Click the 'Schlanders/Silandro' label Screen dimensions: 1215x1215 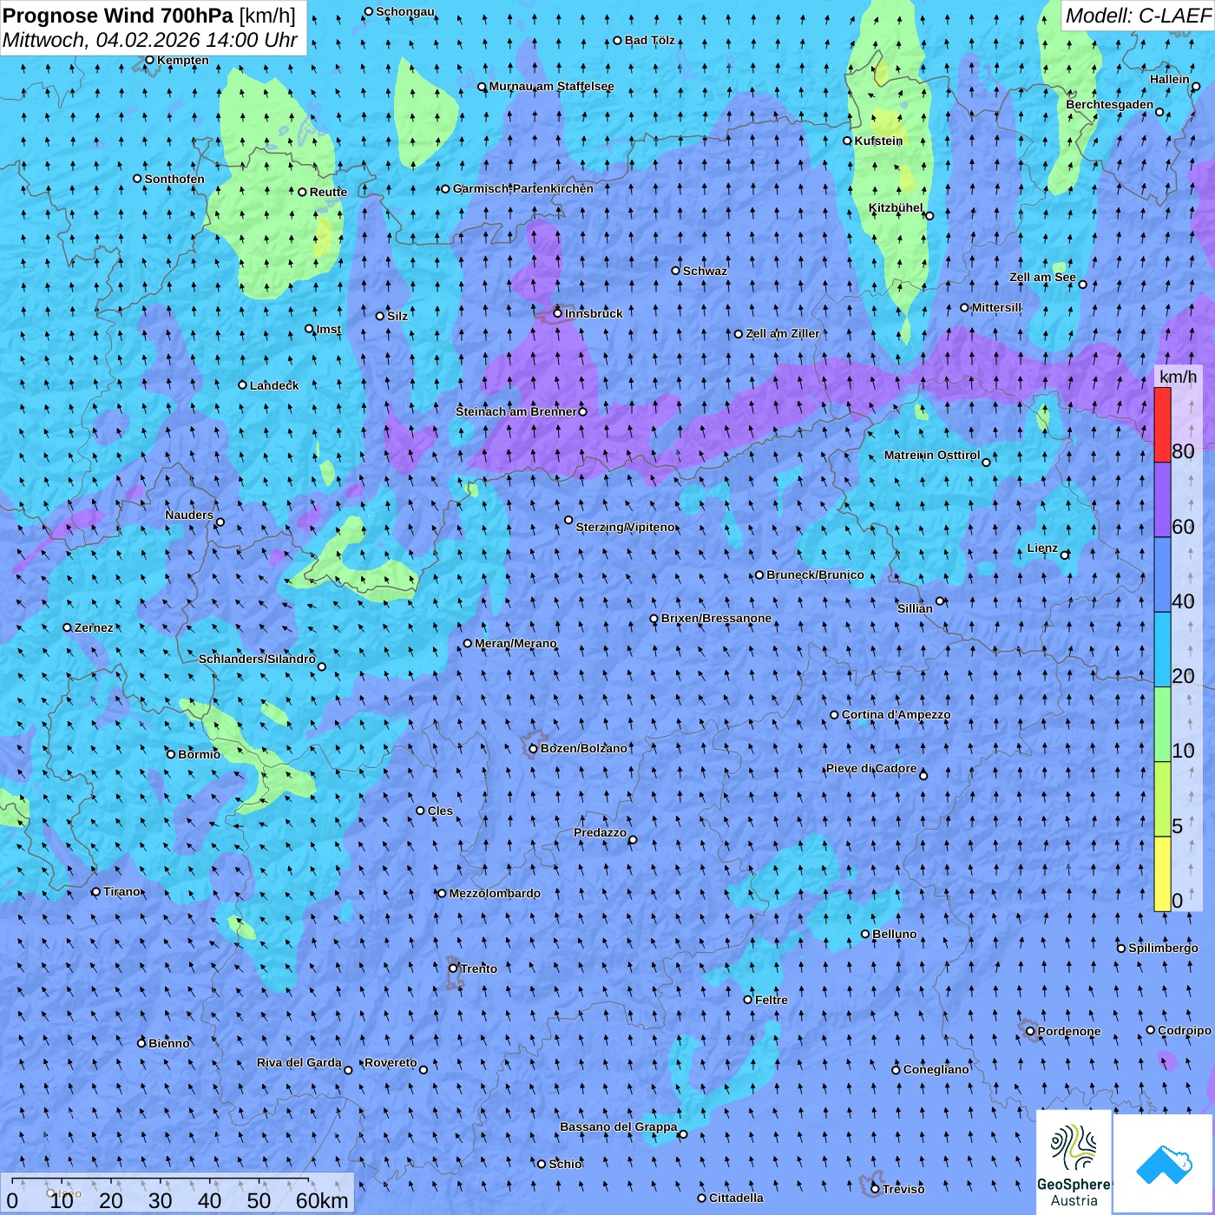tap(257, 659)
